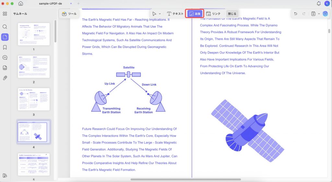Select the page 4 thumbnail
Screen dimensions: 332x182
coord(34,132)
